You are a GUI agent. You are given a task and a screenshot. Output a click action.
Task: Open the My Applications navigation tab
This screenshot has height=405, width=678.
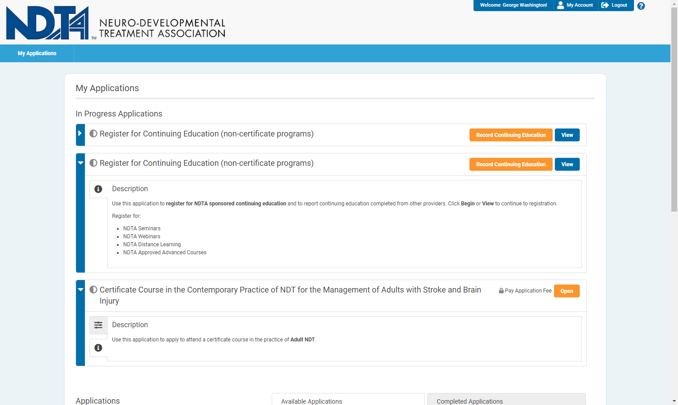pos(37,53)
